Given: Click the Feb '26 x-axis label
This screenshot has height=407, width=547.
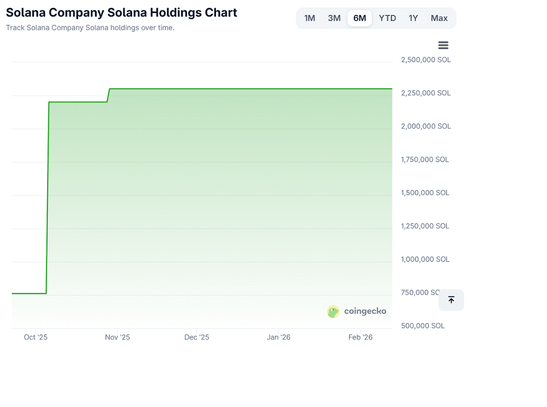Looking at the screenshot, I should 360,337.
